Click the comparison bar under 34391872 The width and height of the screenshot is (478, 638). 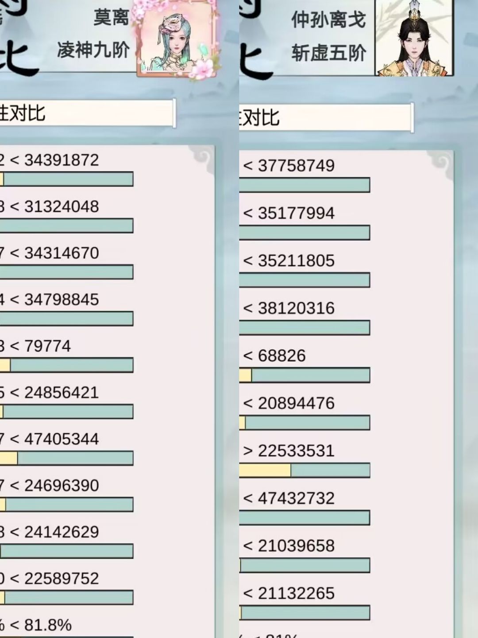click(x=66, y=179)
